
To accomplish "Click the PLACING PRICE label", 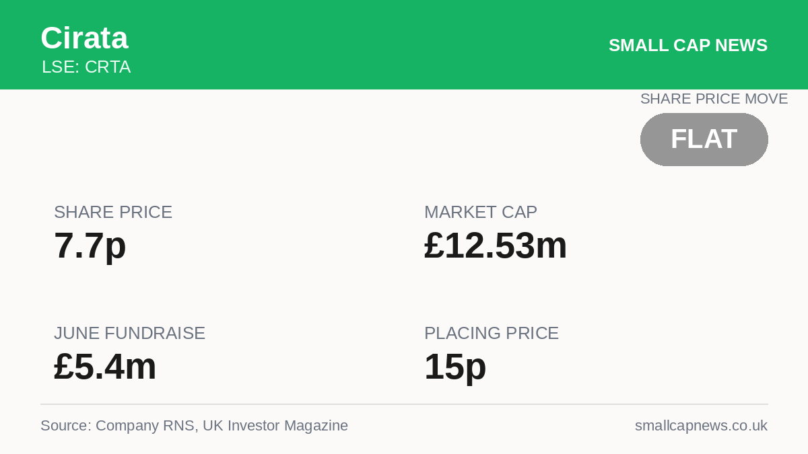I will pyautogui.click(x=492, y=333).
